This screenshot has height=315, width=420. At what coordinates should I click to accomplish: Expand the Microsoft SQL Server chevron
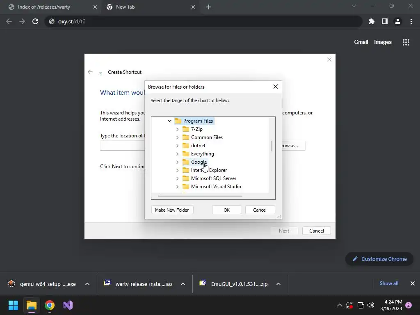coord(177,178)
